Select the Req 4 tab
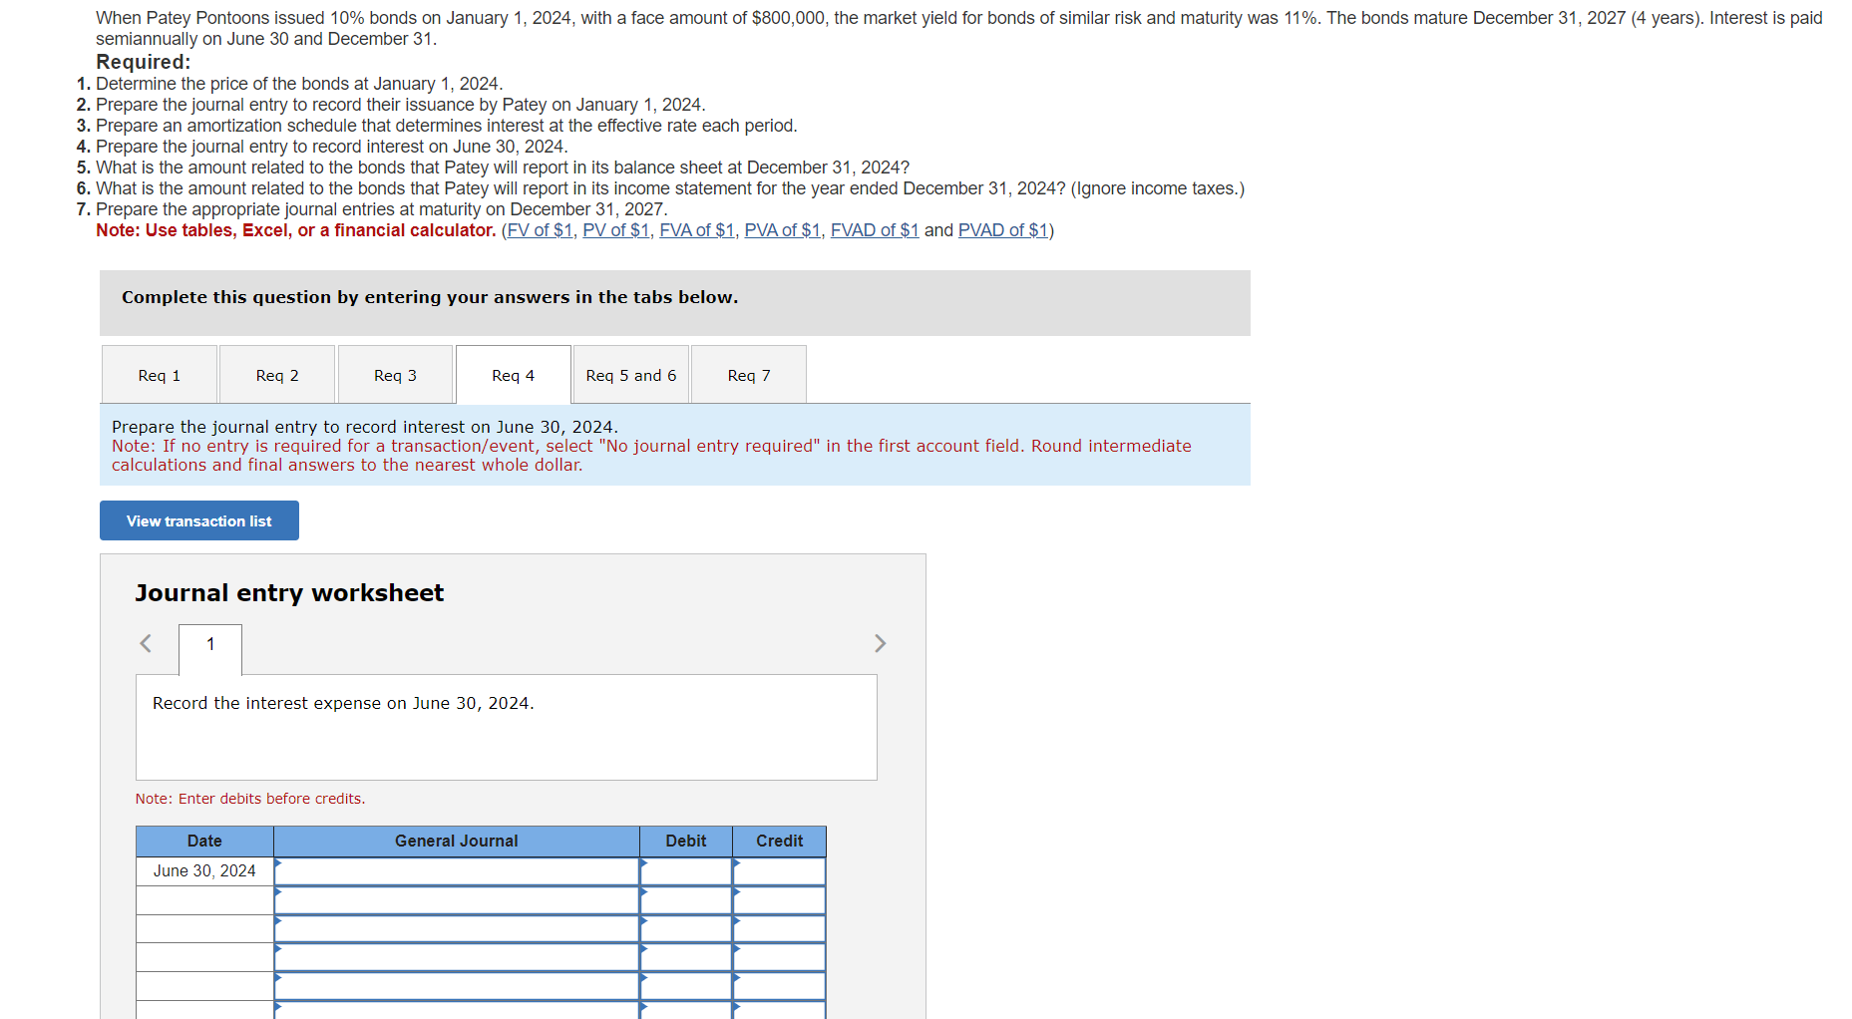 click(514, 375)
